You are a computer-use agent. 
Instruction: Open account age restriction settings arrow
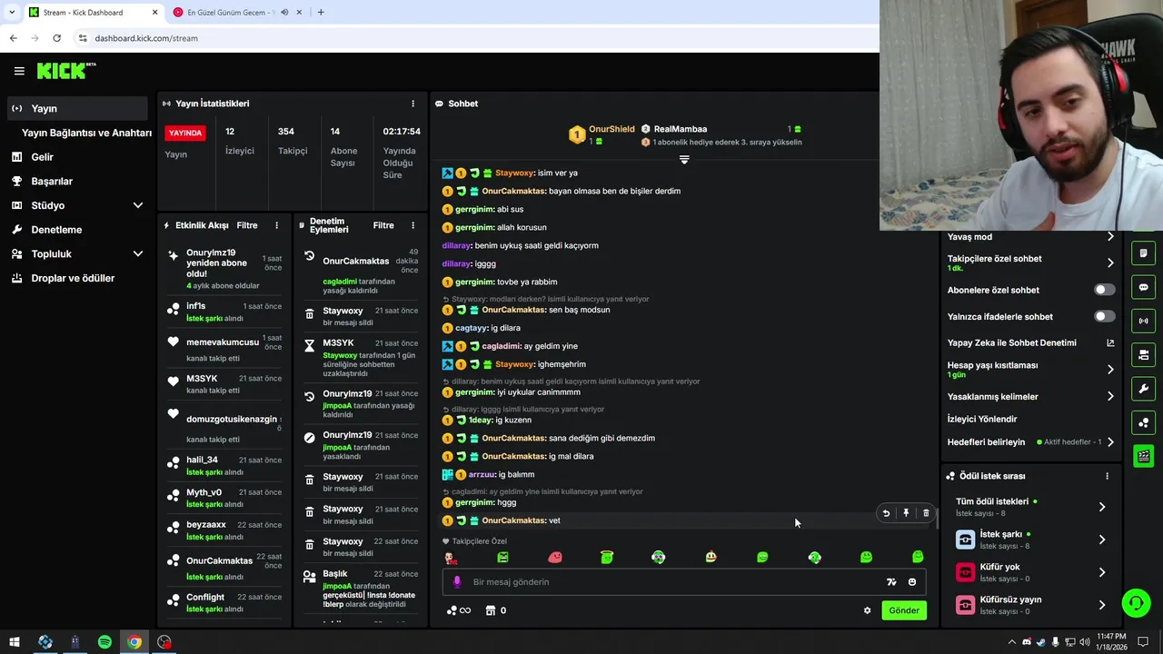(1110, 370)
